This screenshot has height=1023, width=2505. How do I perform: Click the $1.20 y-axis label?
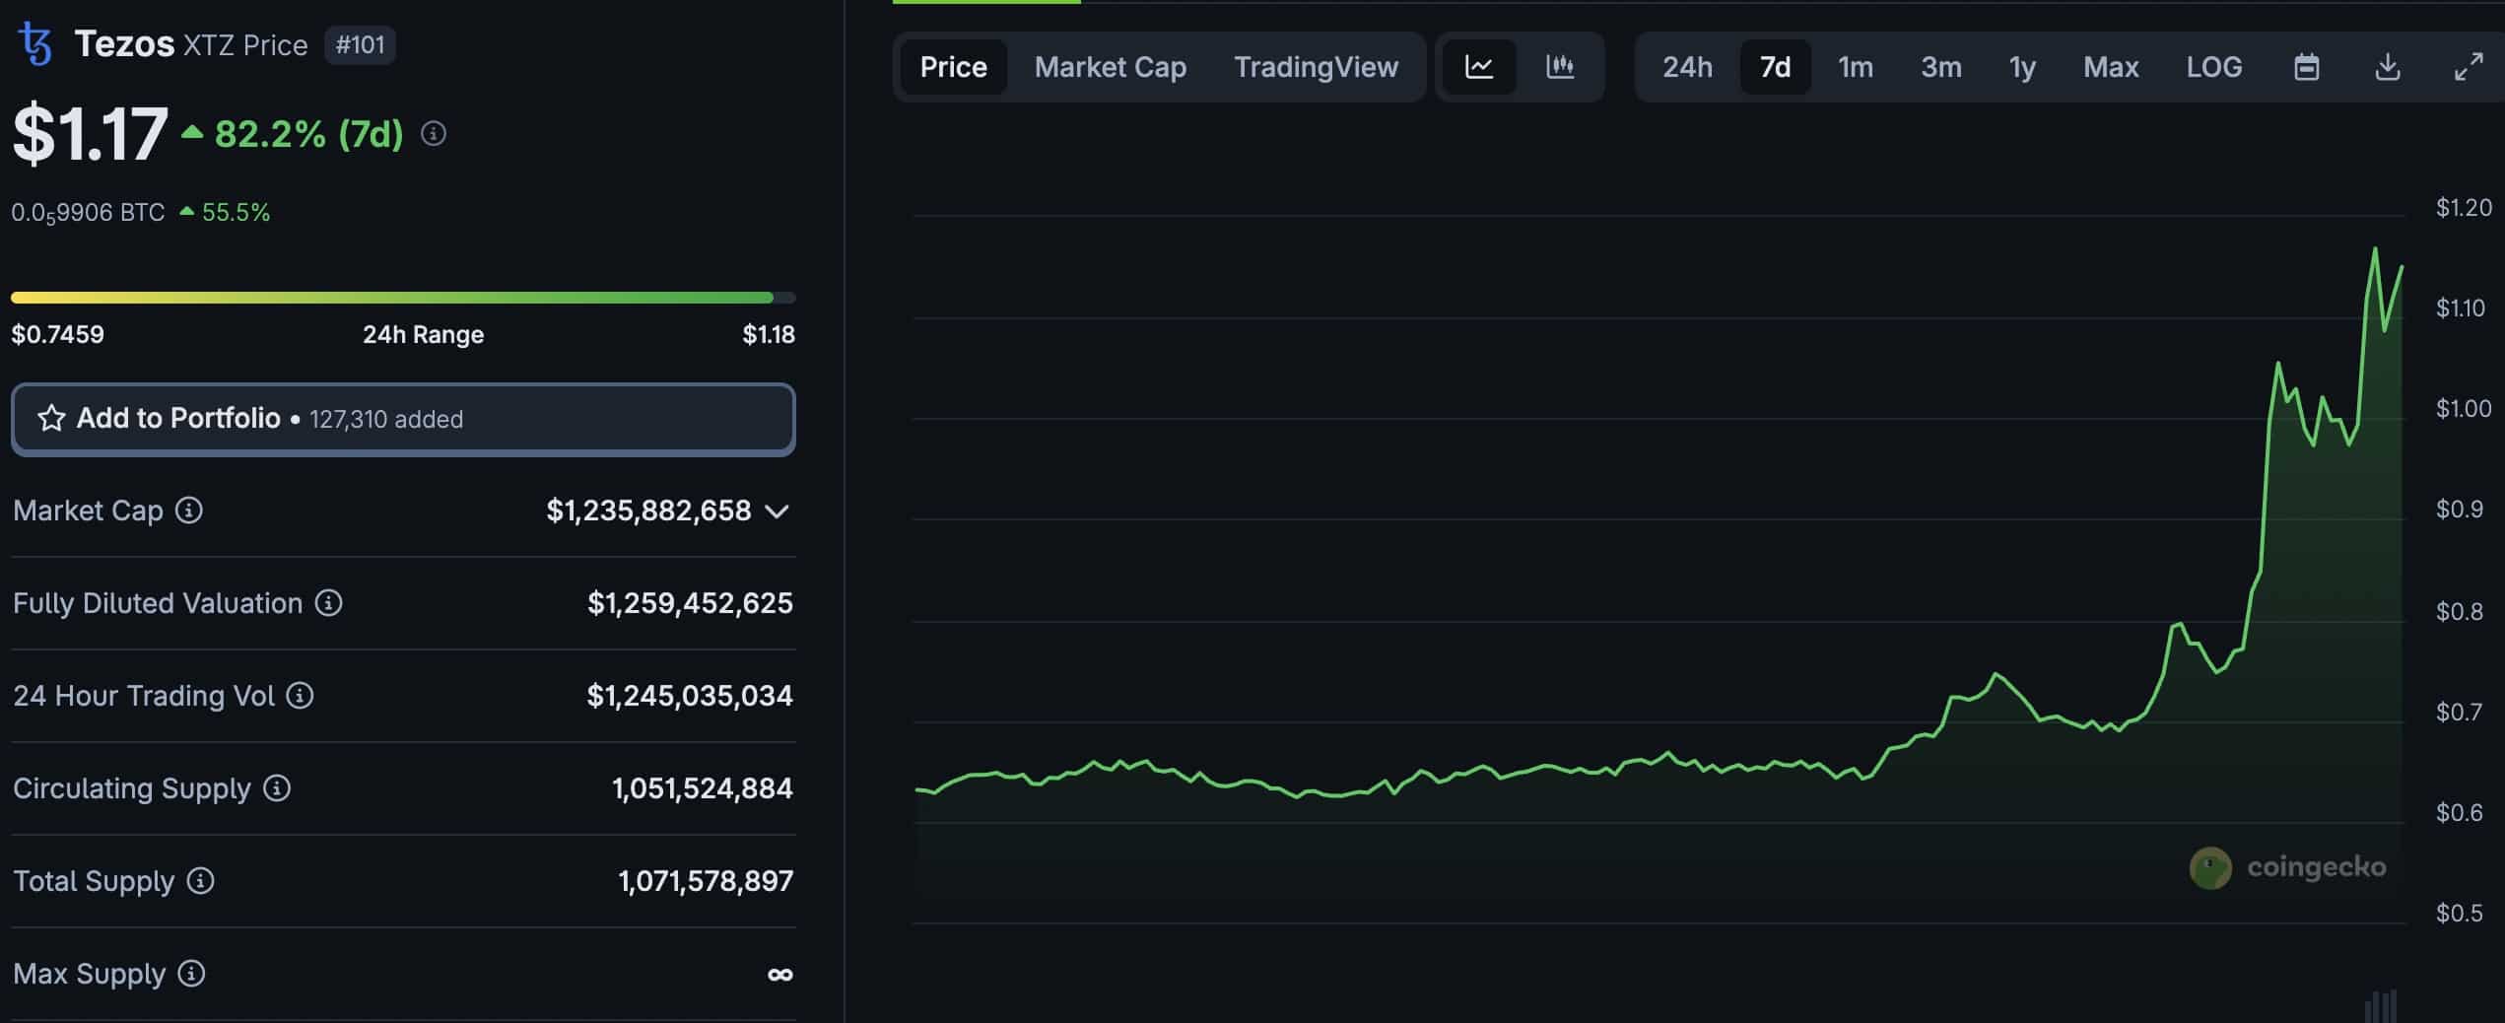(x=2464, y=208)
